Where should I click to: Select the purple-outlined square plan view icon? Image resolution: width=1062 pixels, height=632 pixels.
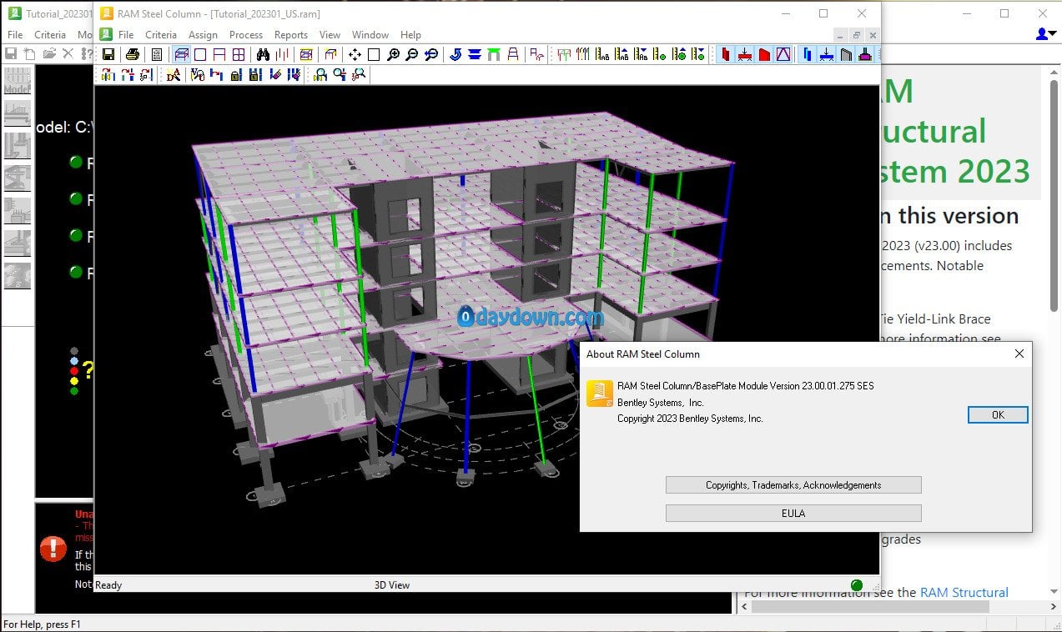tap(200, 54)
